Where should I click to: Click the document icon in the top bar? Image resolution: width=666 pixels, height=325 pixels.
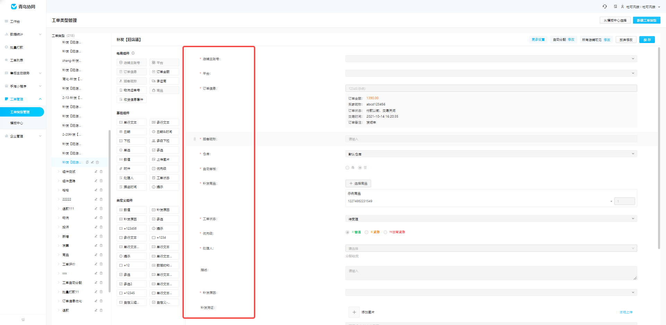tap(615, 7)
